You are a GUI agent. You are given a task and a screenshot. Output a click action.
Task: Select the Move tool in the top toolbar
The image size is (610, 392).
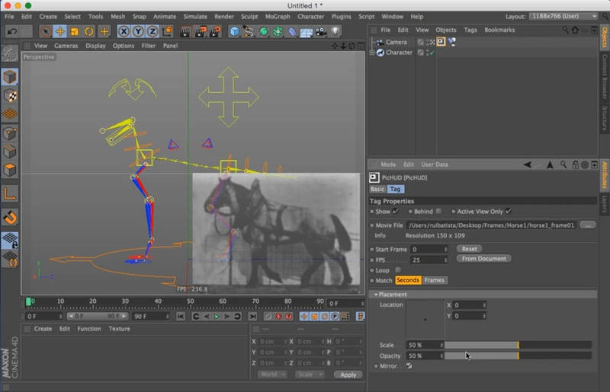(x=59, y=31)
